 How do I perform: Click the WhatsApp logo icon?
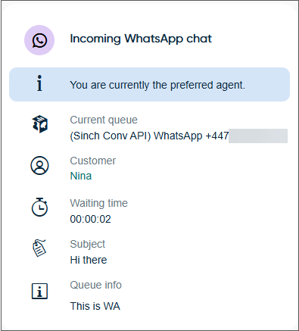click(x=39, y=40)
